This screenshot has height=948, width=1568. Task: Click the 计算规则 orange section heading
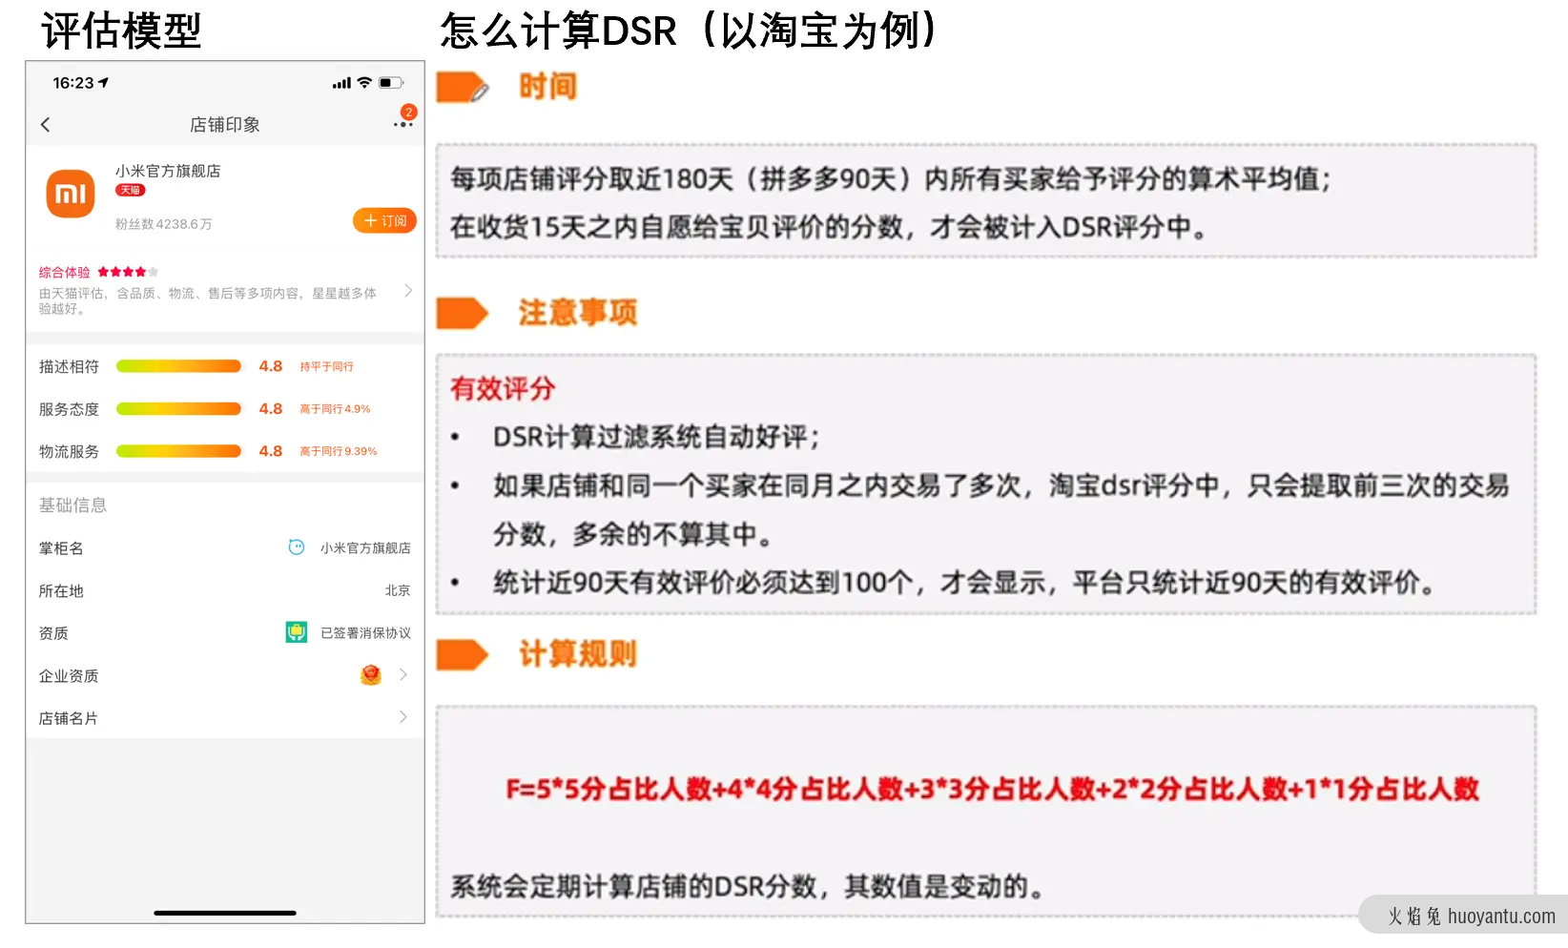[x=578, y=654]
